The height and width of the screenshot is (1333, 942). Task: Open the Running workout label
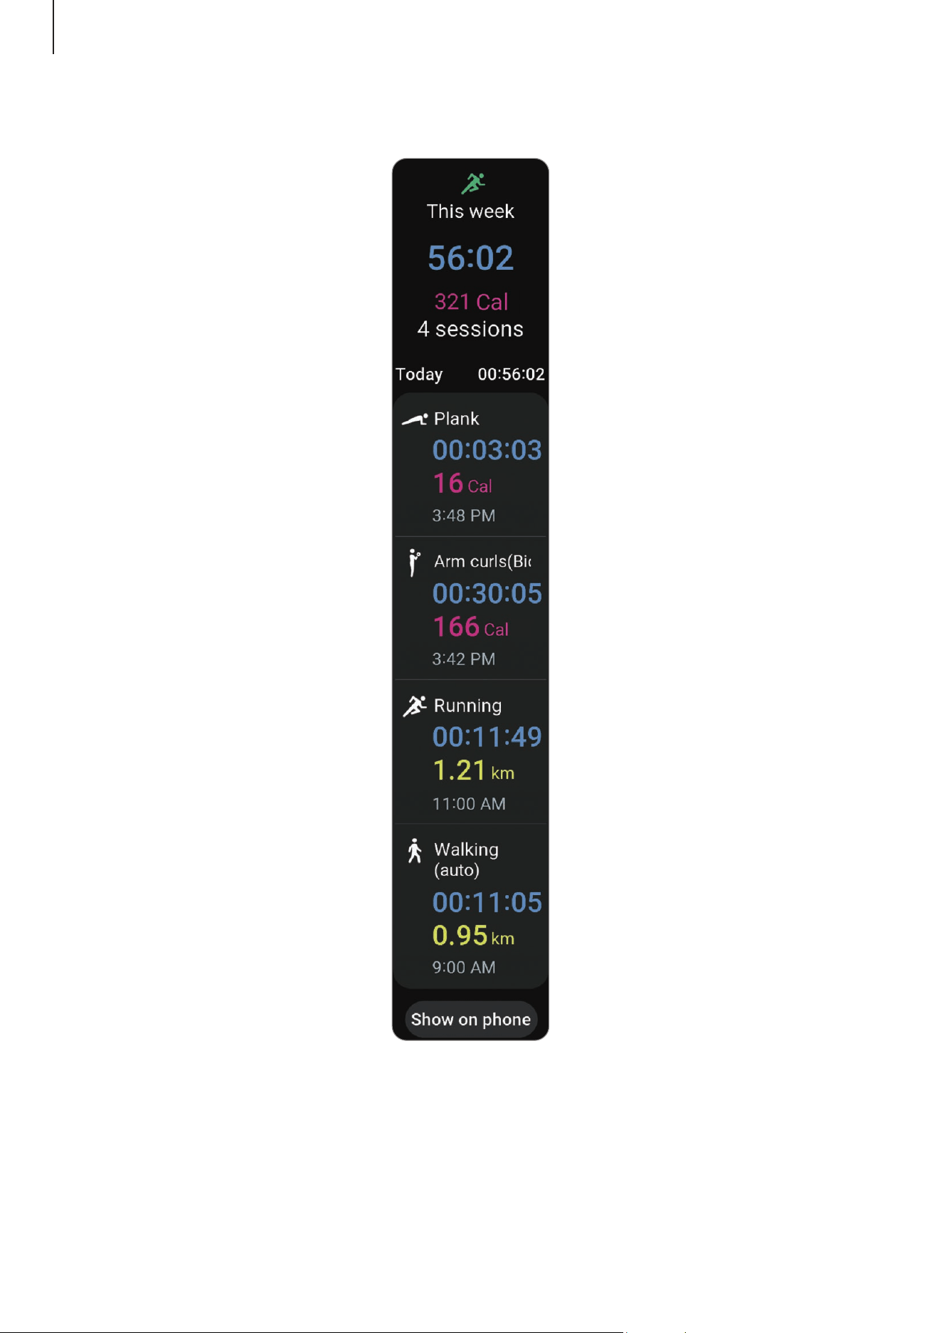(x=467, y=706)
